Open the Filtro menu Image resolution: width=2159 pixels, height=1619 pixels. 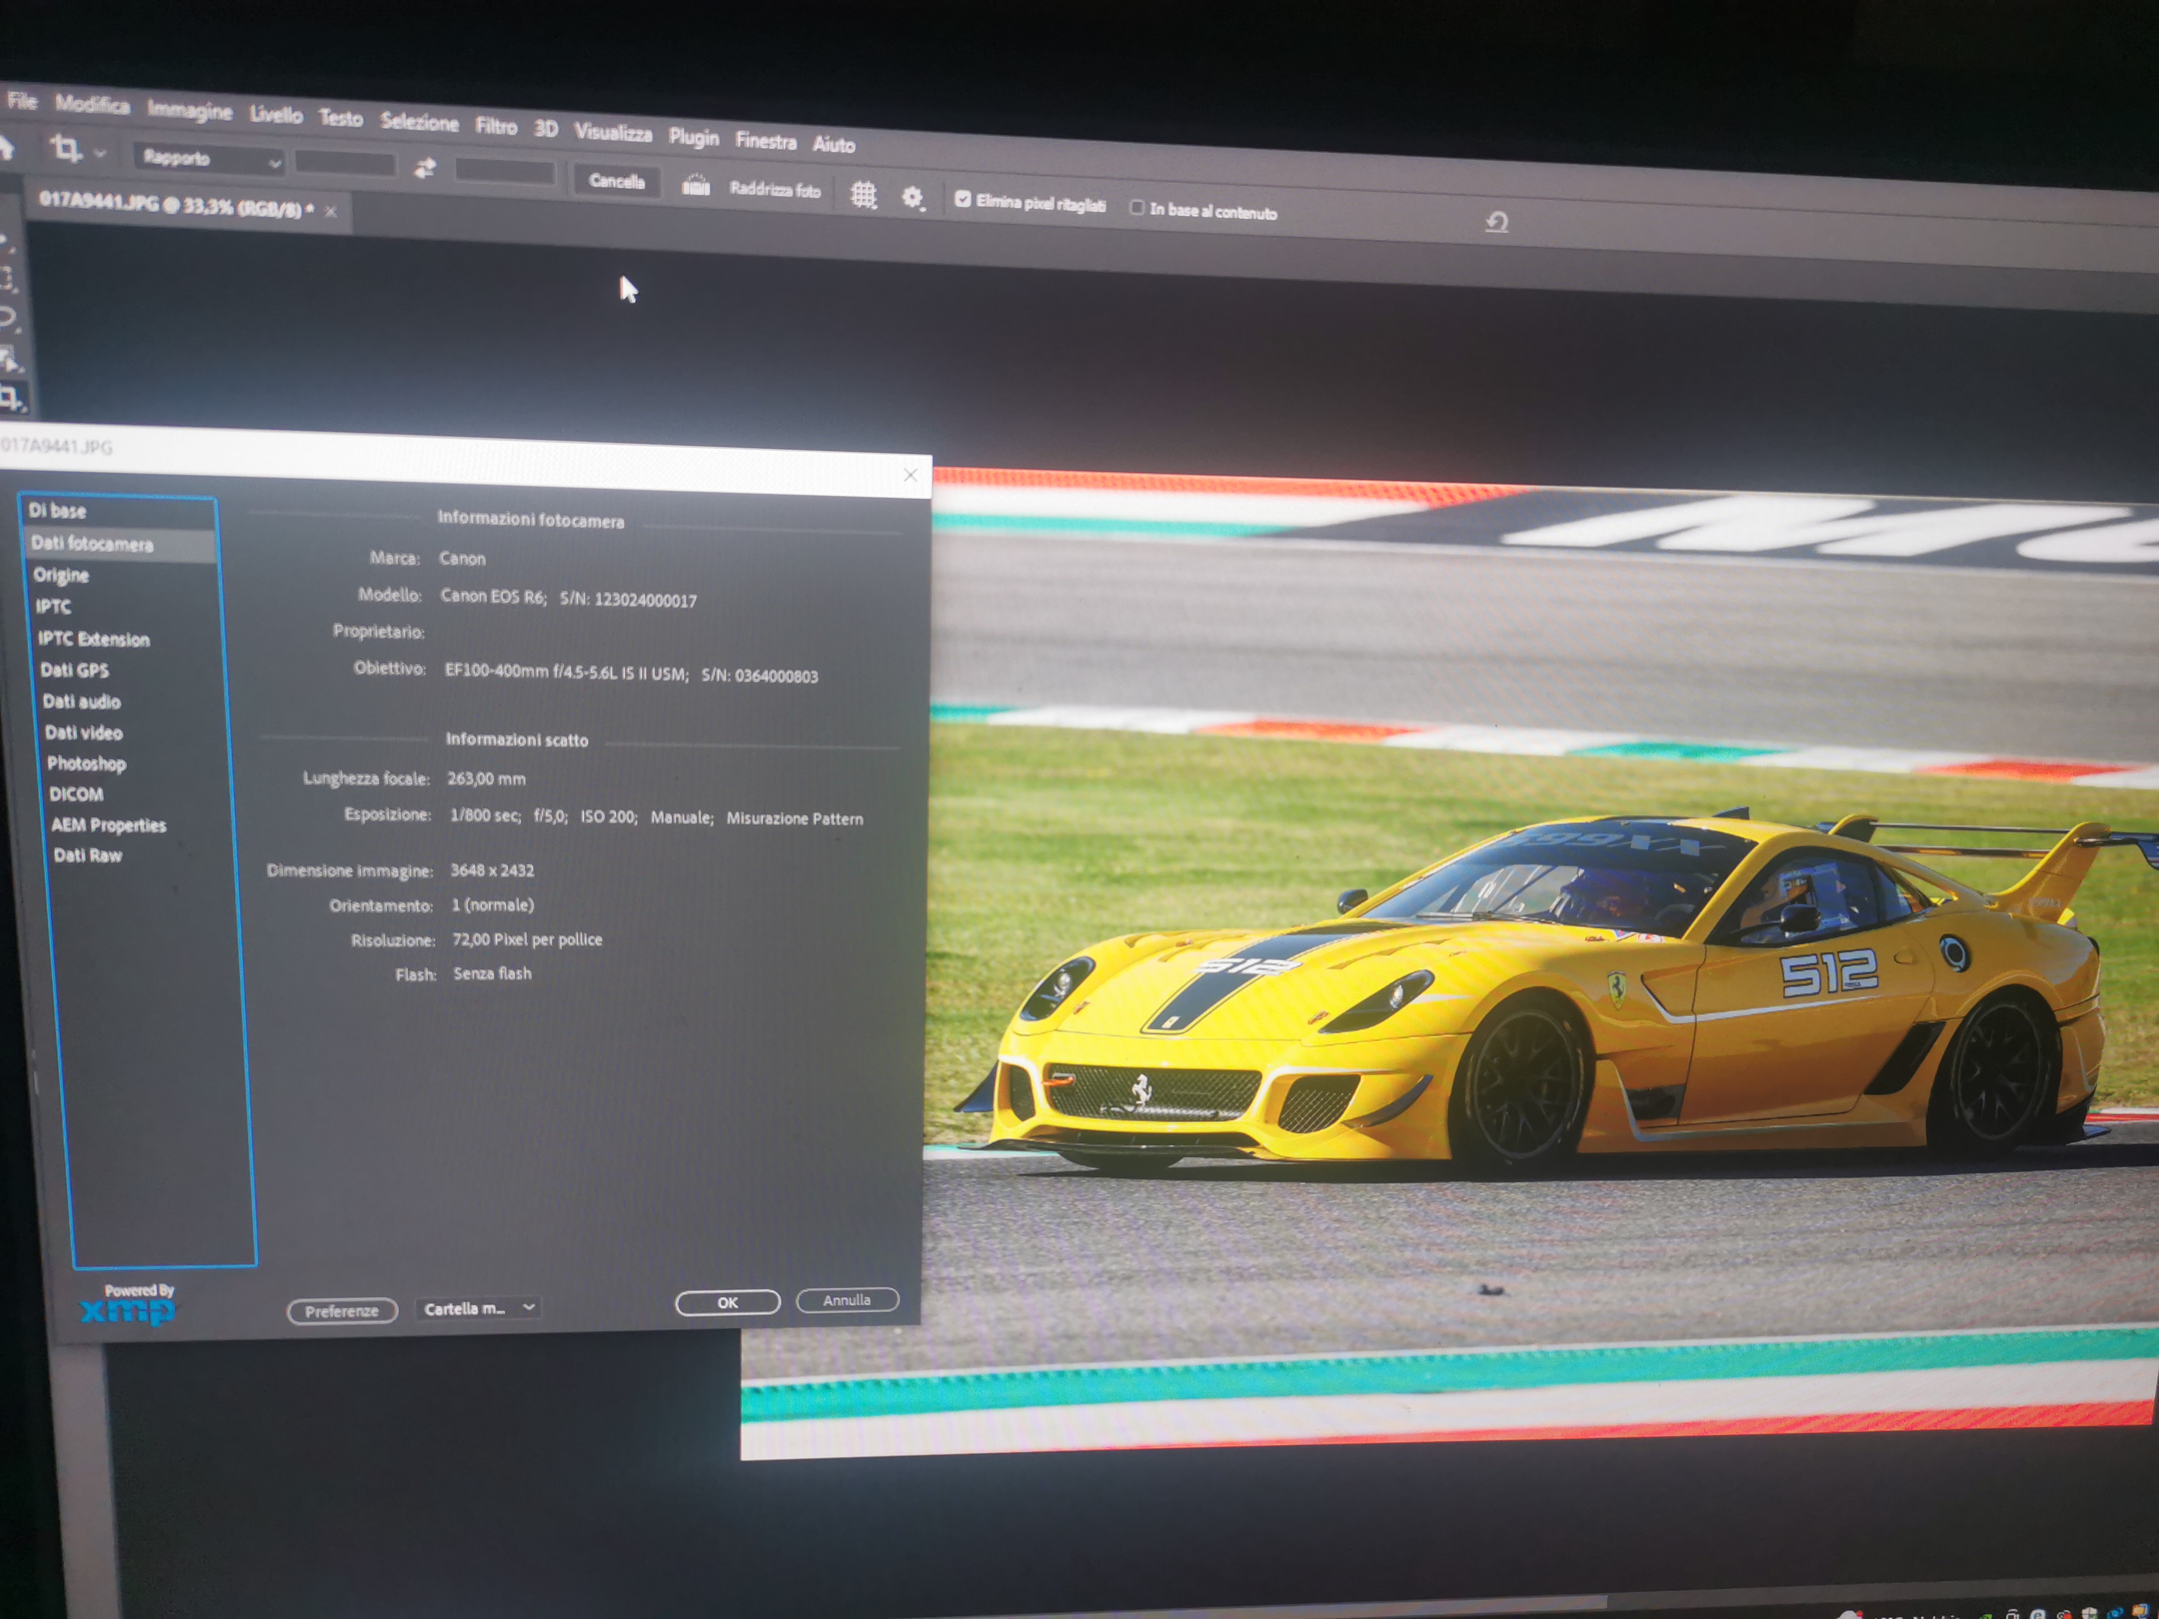[x=496, y=126]
